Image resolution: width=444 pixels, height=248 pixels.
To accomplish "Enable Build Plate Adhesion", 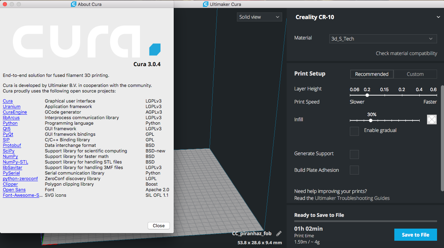I will point(354,170).
